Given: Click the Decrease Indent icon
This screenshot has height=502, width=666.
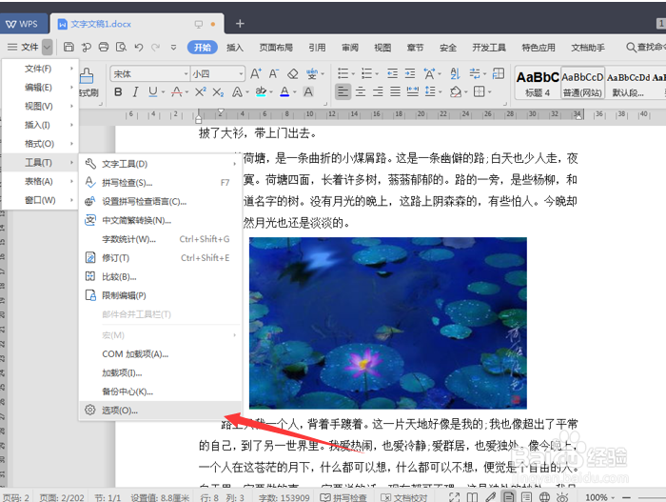Looking at the screenshot, I should (392, 73).
